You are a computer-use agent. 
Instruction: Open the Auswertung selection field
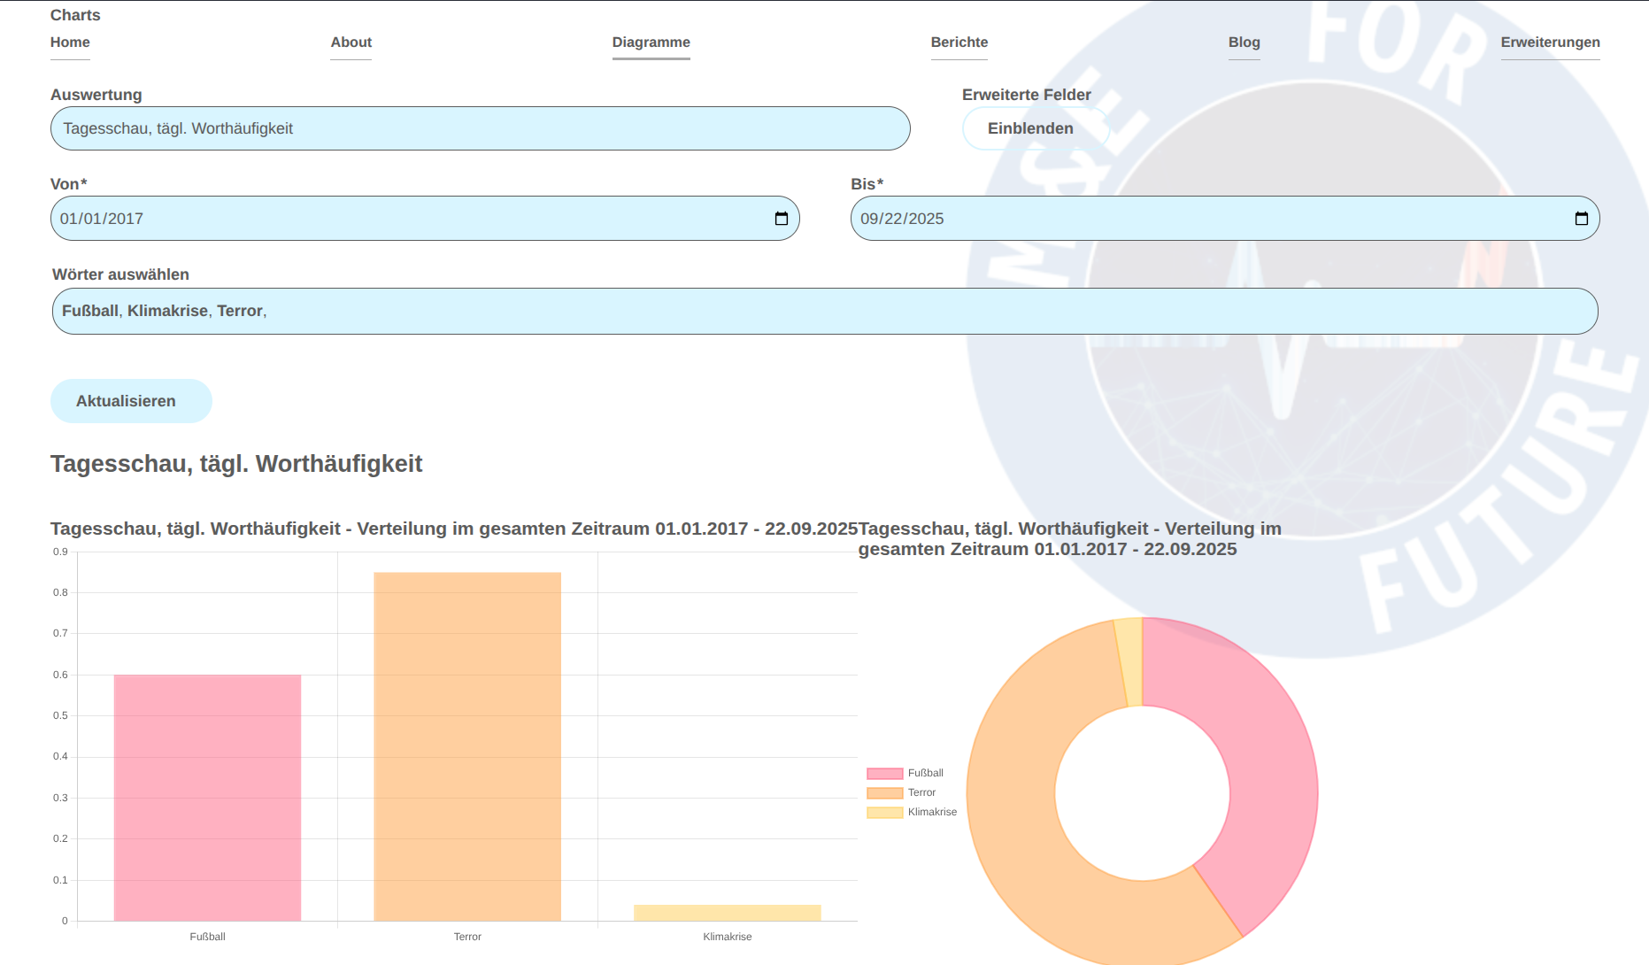(480, 128)
